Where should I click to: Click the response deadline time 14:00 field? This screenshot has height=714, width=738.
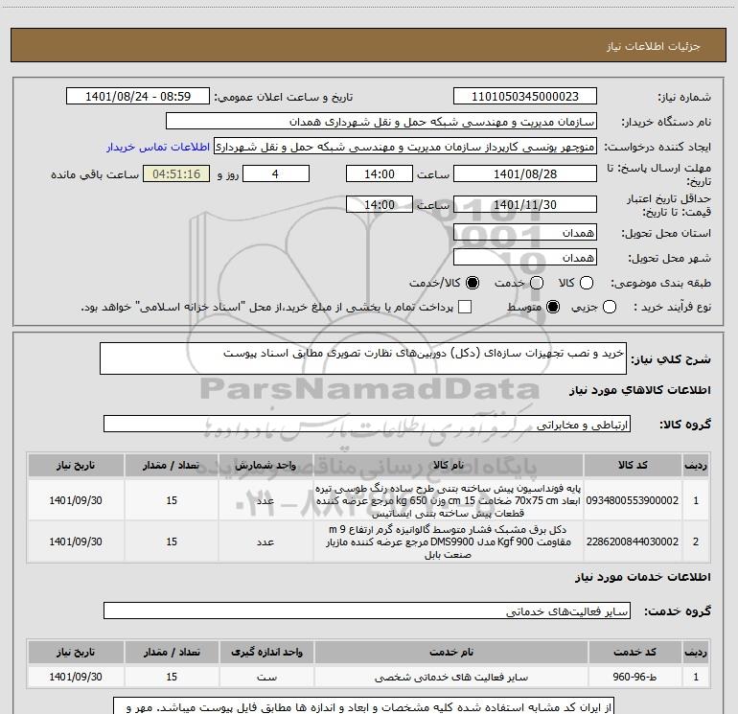380,174
